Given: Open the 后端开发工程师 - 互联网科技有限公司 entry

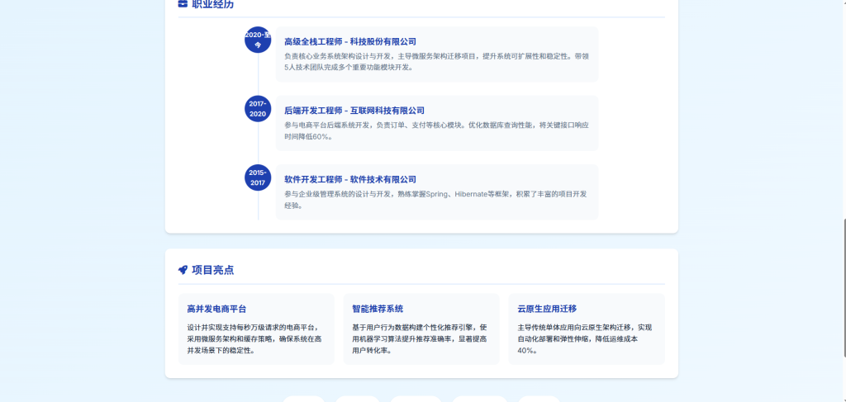Looking at the screenshot, I should pos(354,111).
